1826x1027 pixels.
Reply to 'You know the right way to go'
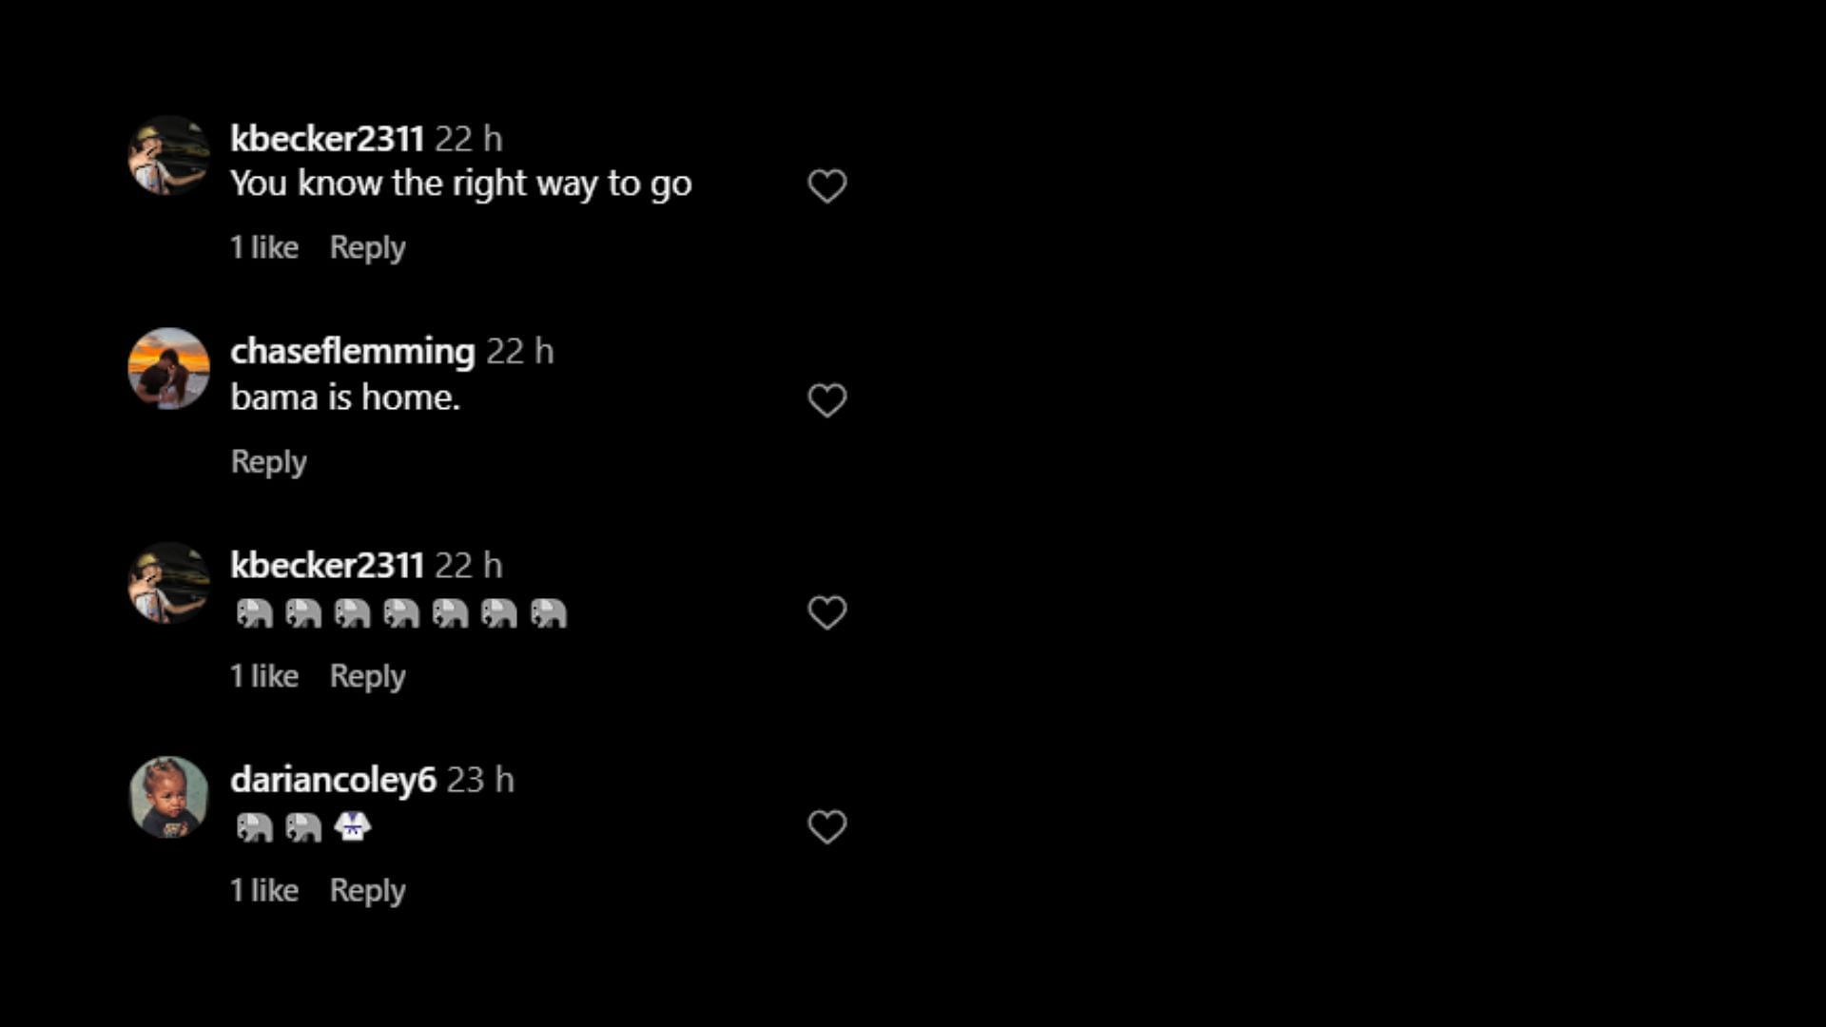point(367,248)
